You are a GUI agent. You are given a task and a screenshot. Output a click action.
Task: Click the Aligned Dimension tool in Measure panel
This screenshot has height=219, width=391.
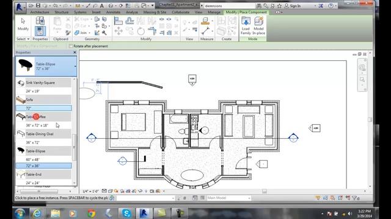coord(205,31)
